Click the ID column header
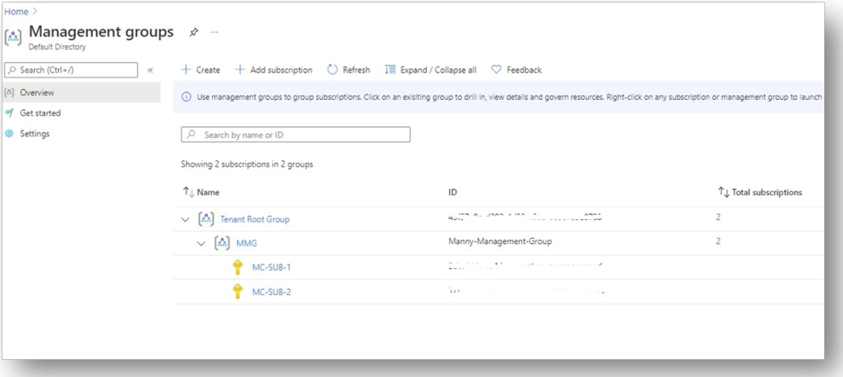 click(x=453, y=192)
